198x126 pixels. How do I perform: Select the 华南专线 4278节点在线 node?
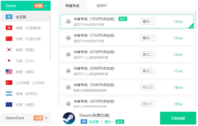pyautogui.click(x=127, y=102)
